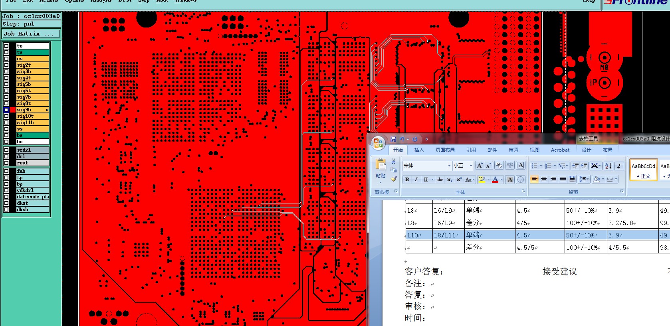Click the strikethrough abc icon

tap(440, 180)
